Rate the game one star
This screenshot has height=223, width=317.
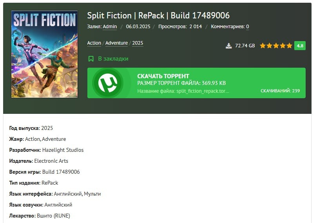(263, 46)
